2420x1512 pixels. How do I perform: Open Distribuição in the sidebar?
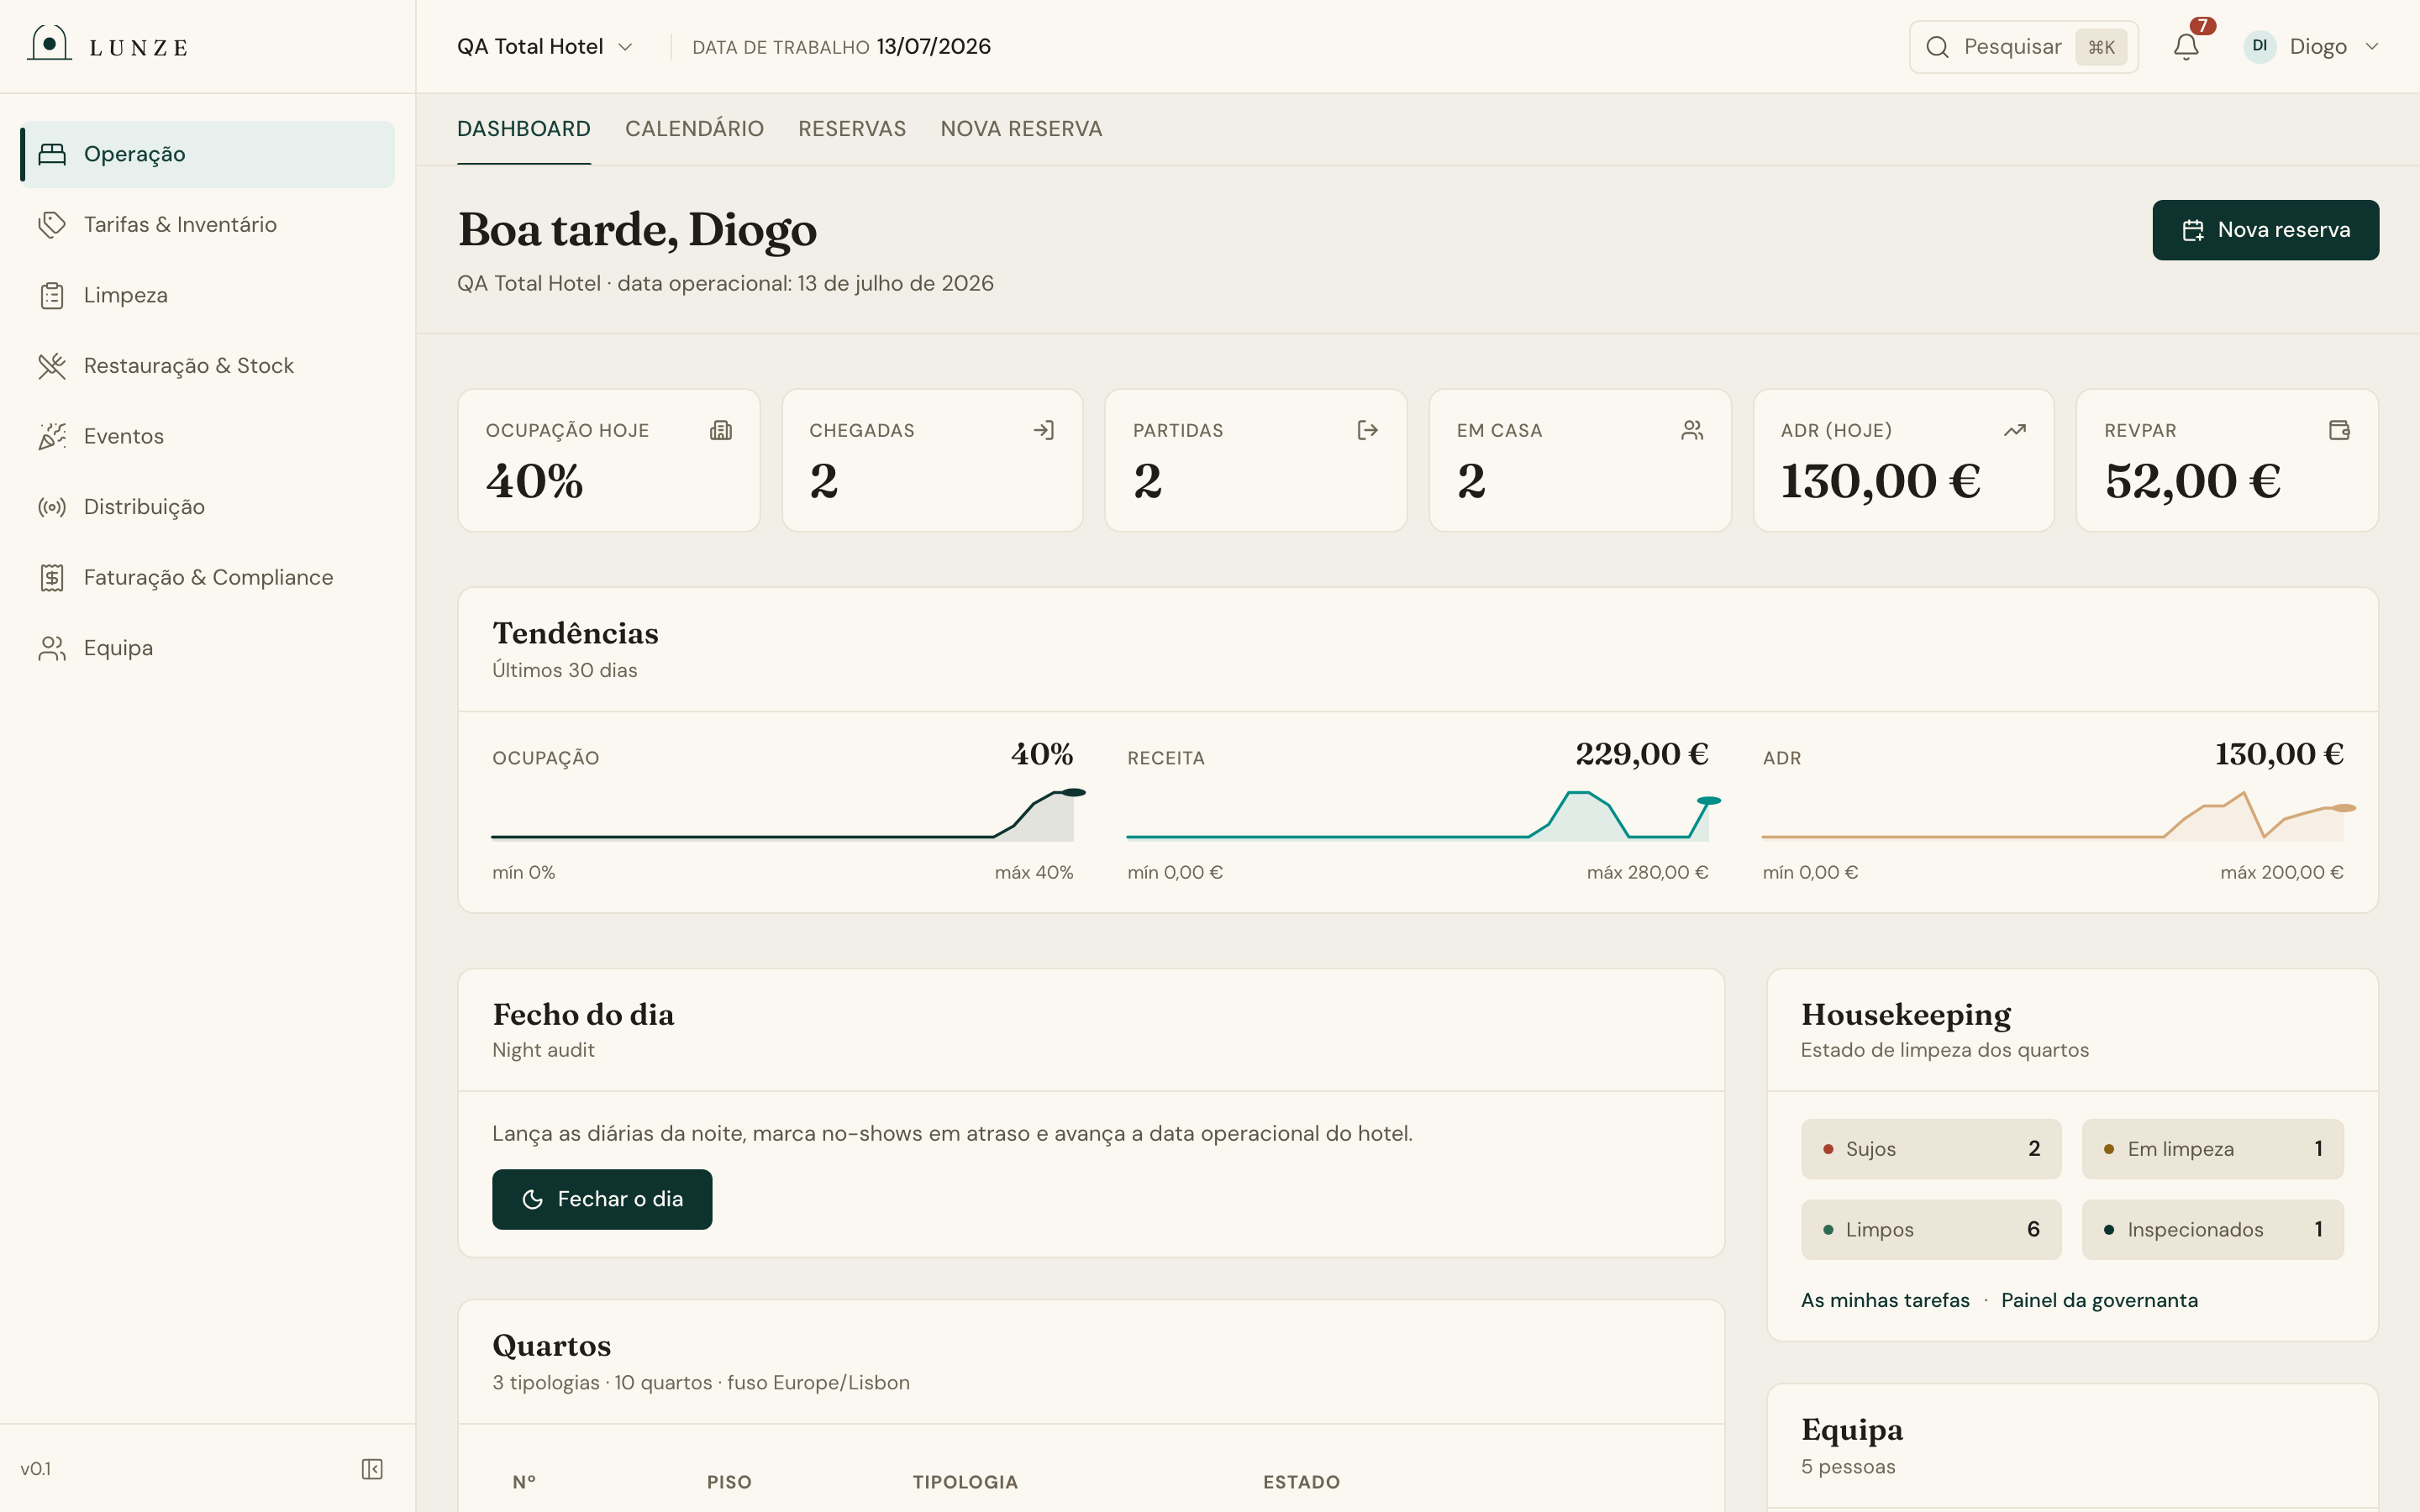(207, 507)
